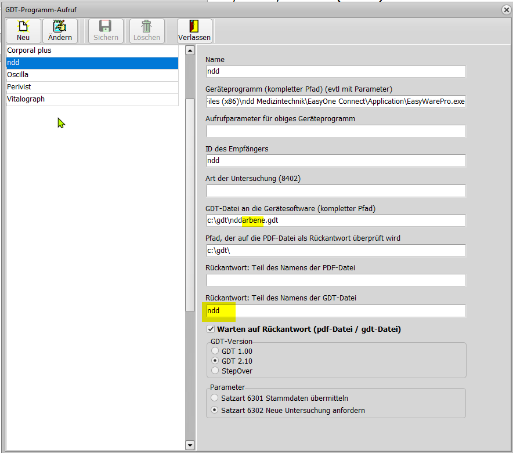Viewport: 513px width, 453px height.
Task: Click the Ändern edit icon
Action: [x=60, y=27]
